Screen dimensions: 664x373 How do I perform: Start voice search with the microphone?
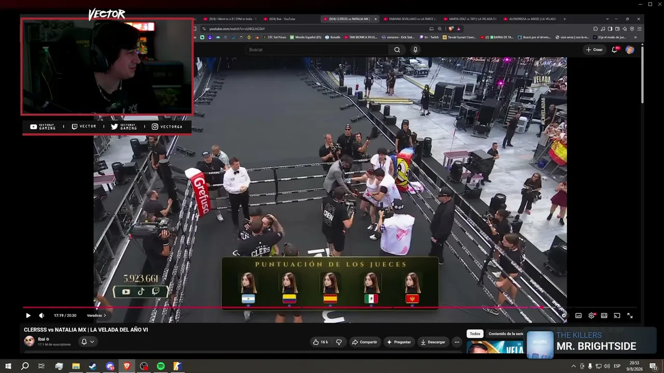pyautogui.click(x=415, y=50)
